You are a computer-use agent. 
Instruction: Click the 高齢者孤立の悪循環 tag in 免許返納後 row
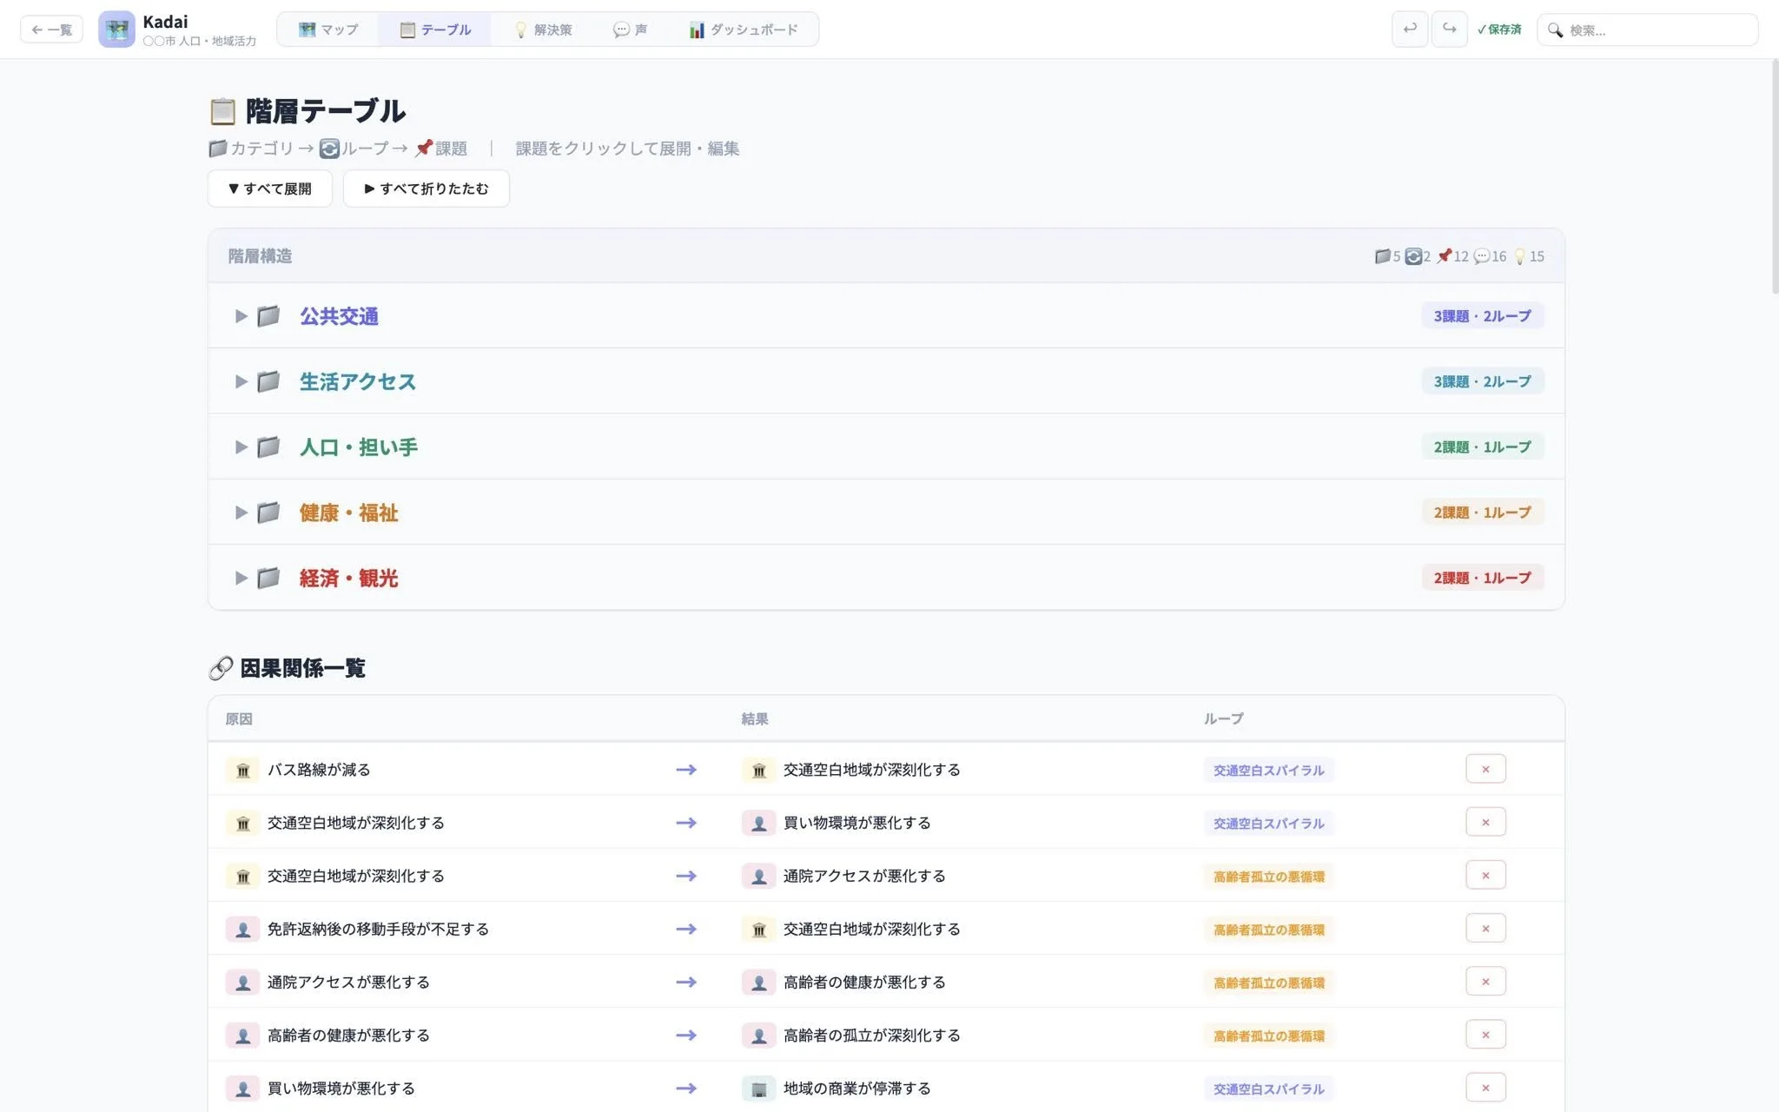pyautogui.click(x=1268, y=929)
